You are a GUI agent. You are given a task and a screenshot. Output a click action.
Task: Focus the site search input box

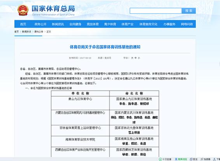pos(156,11)
